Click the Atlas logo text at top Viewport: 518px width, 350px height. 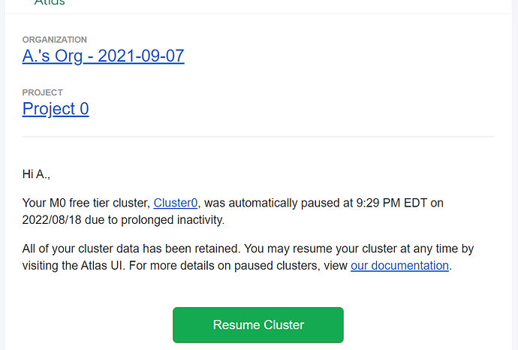50,2
